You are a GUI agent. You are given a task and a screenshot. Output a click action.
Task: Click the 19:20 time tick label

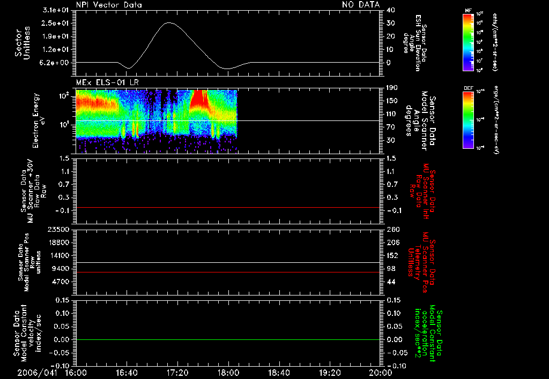pos(330,373)
